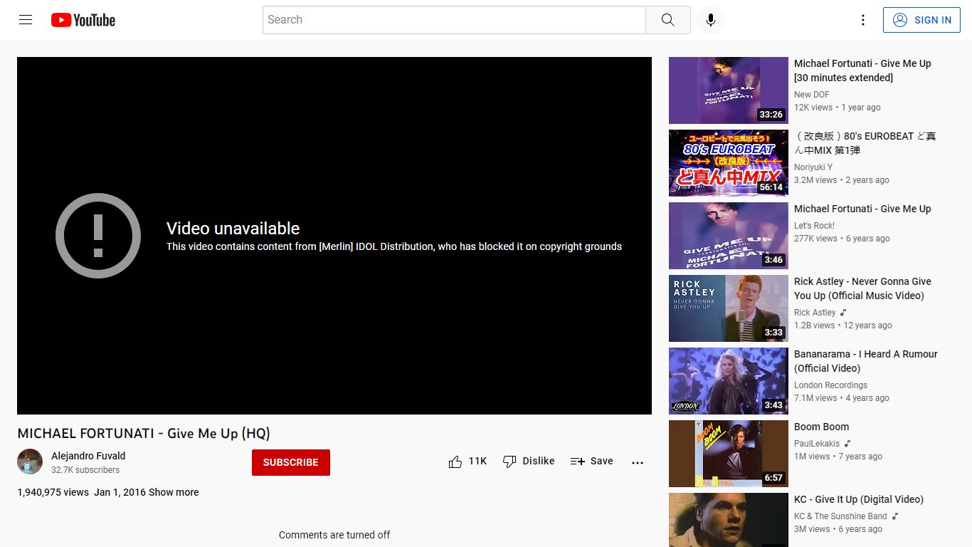Click the video title 'MICHAEL FORTUNATI - Give Me Up (HQ)'

pyautogui.click(x=144, y=433)
